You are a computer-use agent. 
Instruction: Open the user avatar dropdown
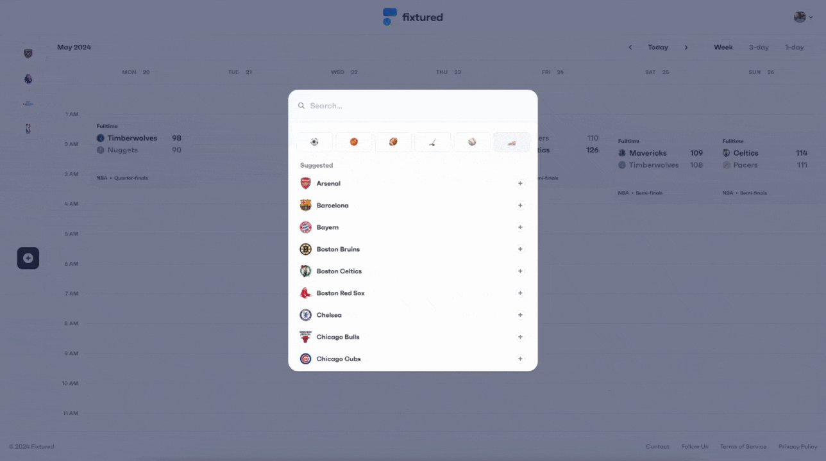[x=803, y=17]
